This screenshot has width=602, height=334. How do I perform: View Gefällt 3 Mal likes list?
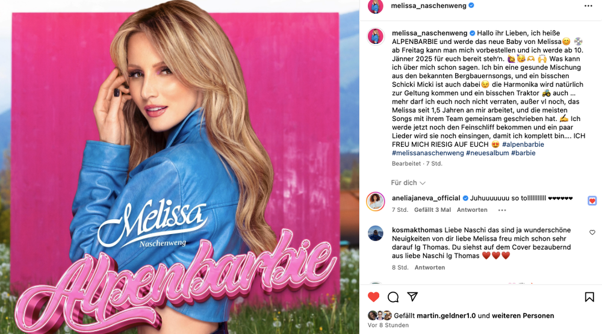[432, 210]
